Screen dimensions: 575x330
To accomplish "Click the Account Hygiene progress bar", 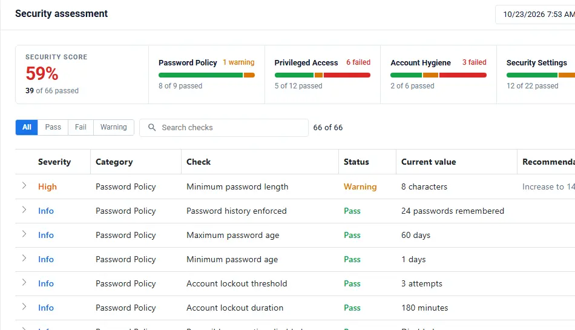I will (x=438, y=75).
